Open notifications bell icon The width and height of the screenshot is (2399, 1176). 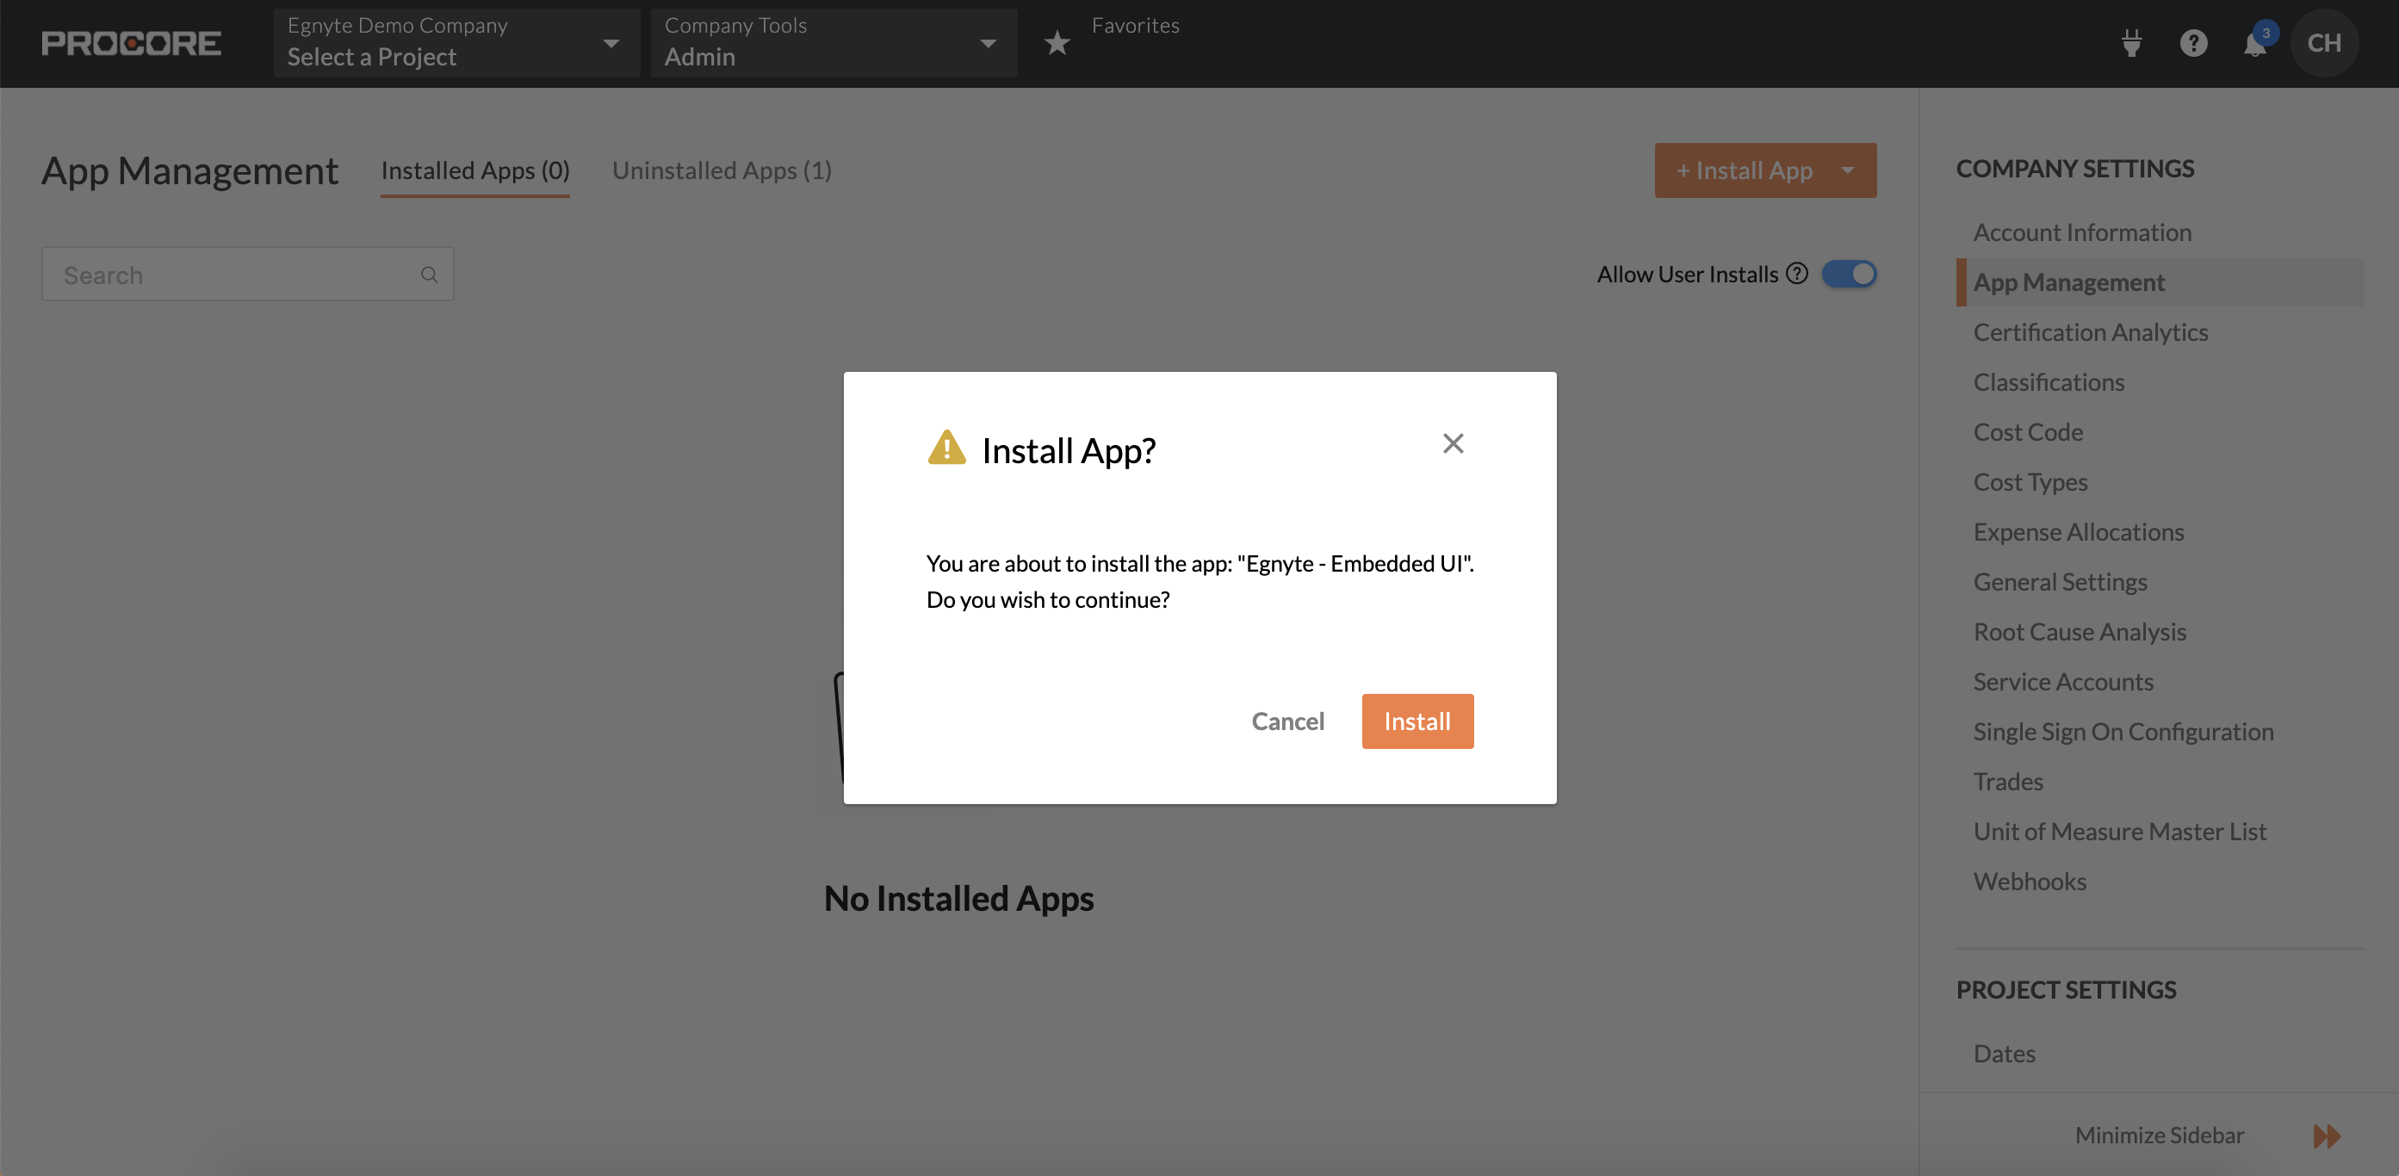[x=2254, y=43]
